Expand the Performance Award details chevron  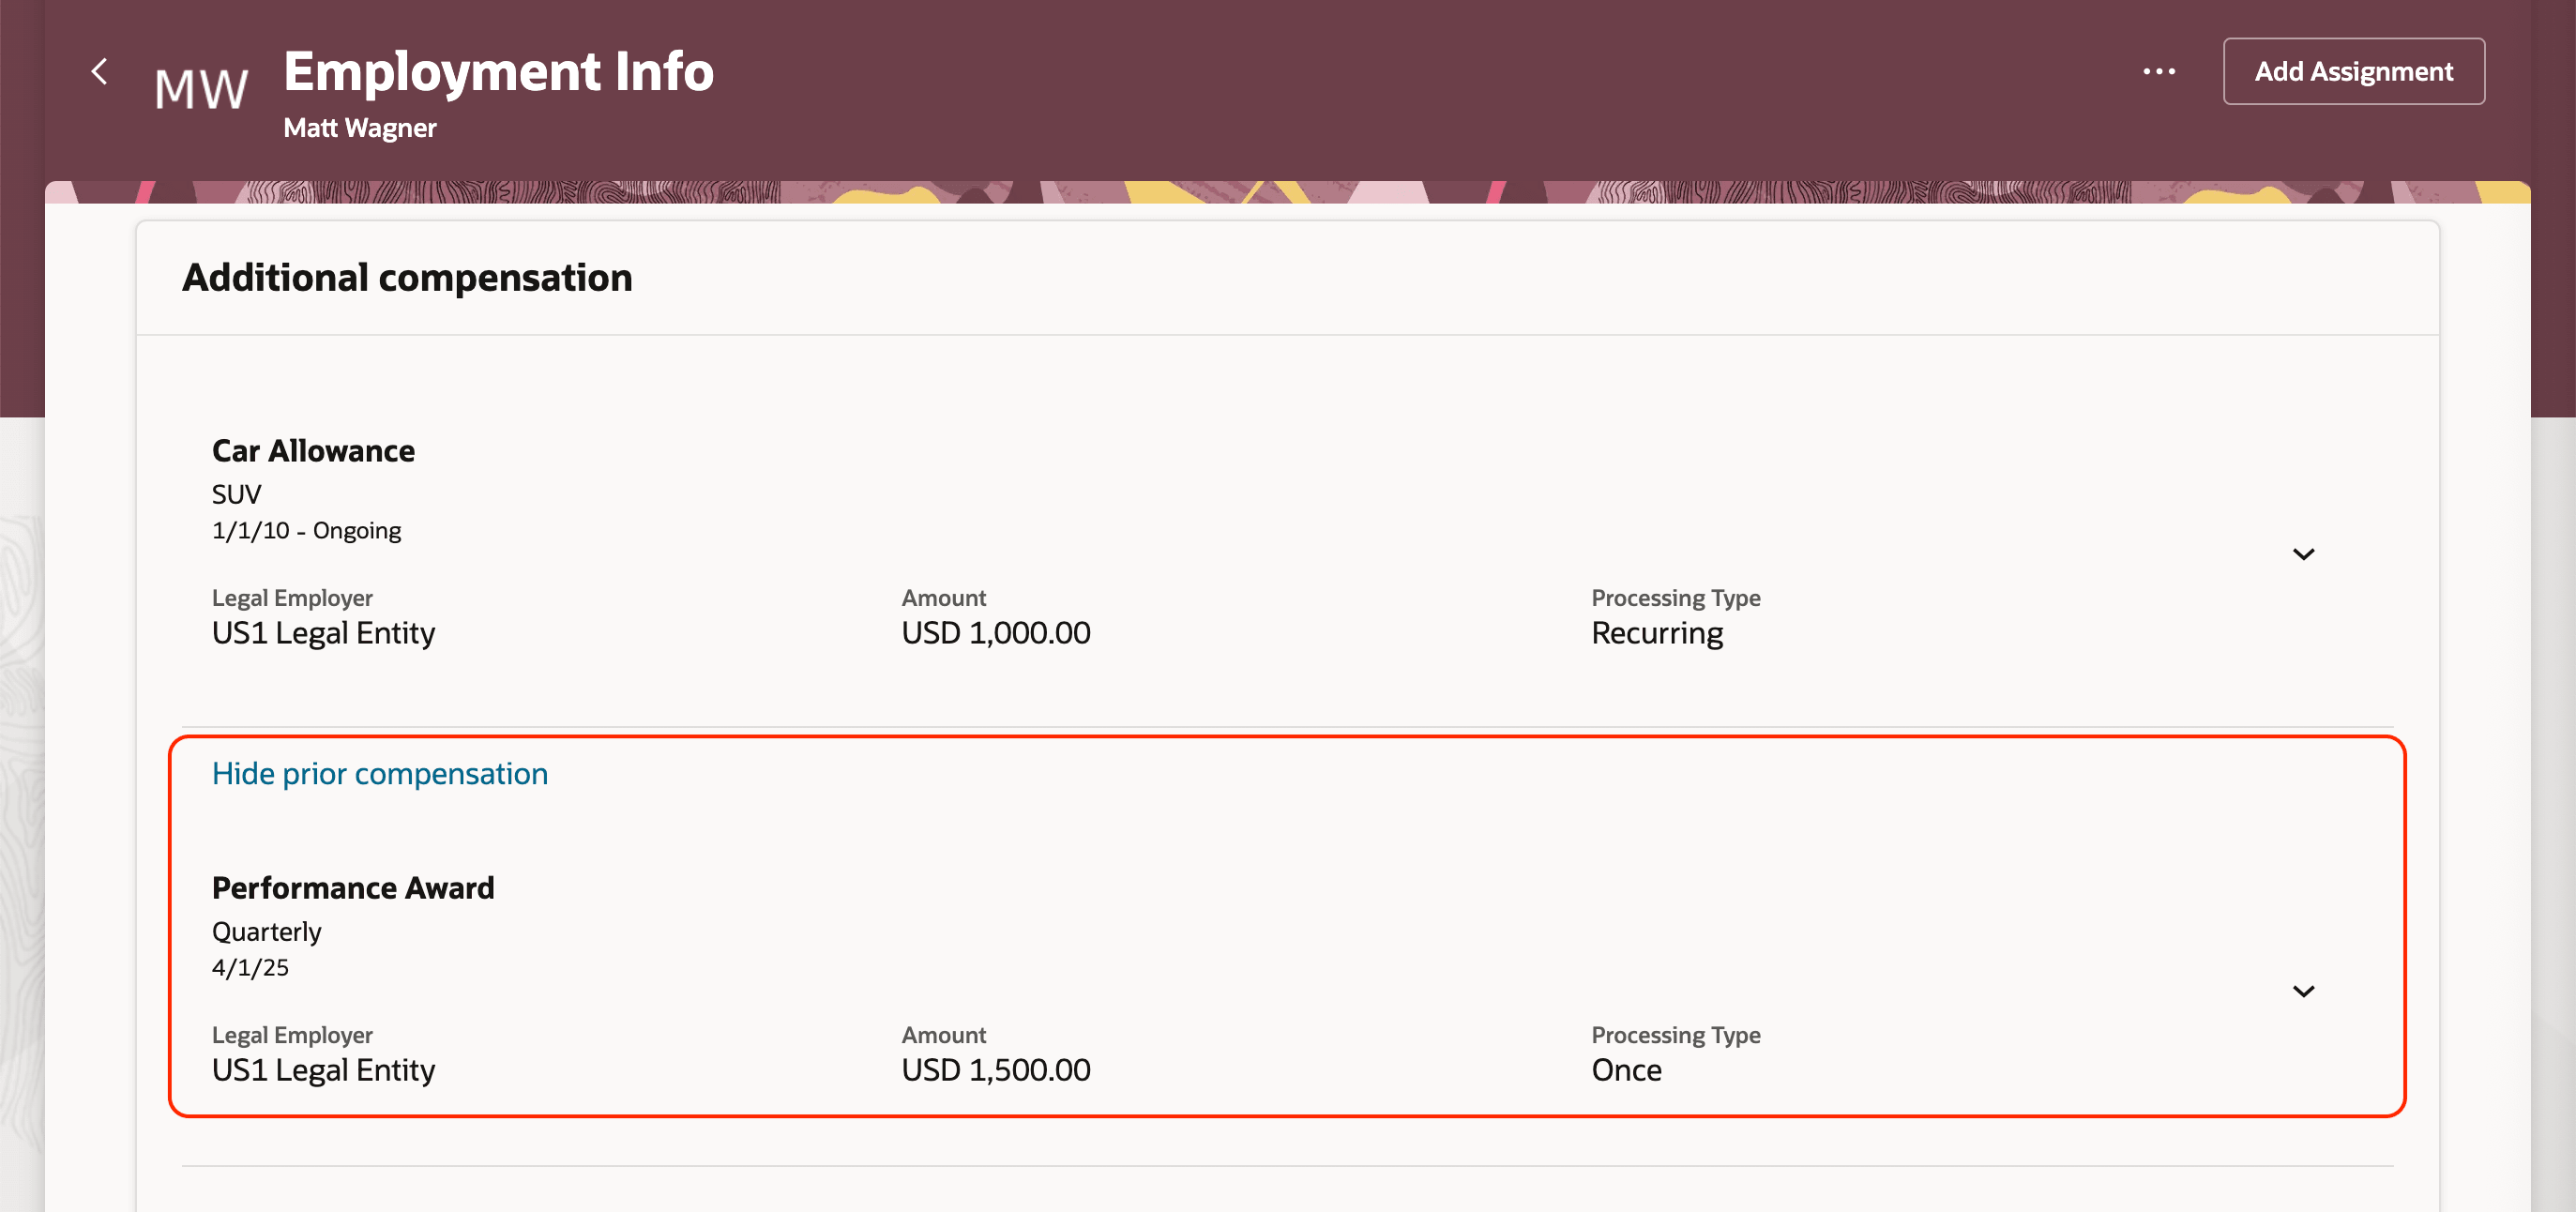[x=2303, y=991]
